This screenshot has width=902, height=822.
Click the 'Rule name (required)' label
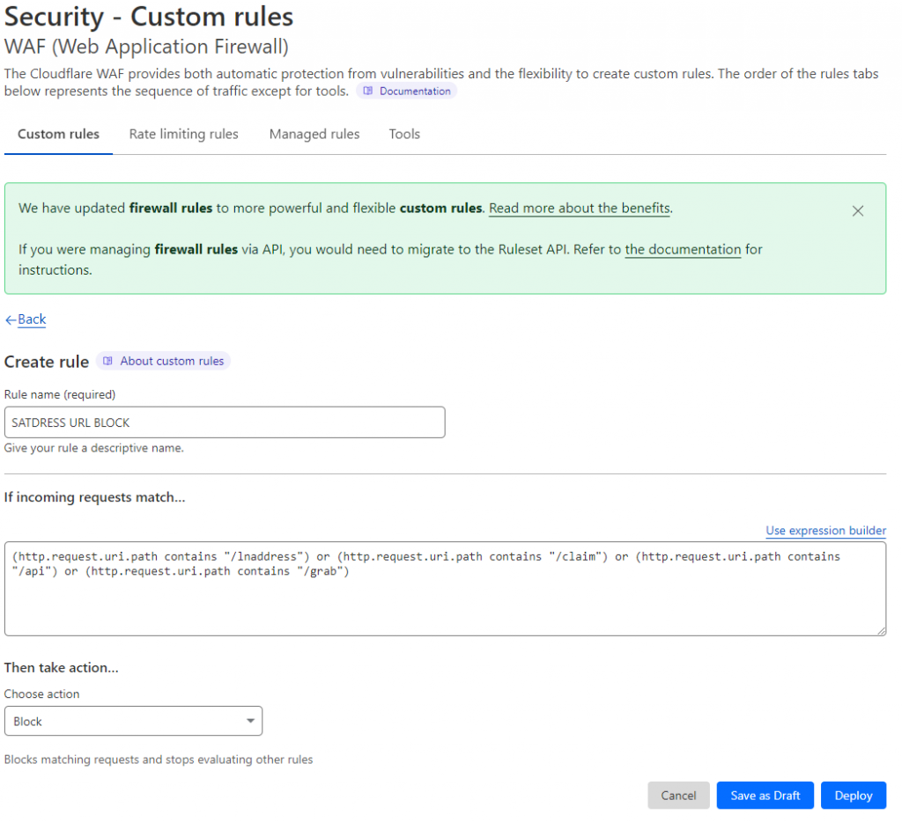click(60, 394)
